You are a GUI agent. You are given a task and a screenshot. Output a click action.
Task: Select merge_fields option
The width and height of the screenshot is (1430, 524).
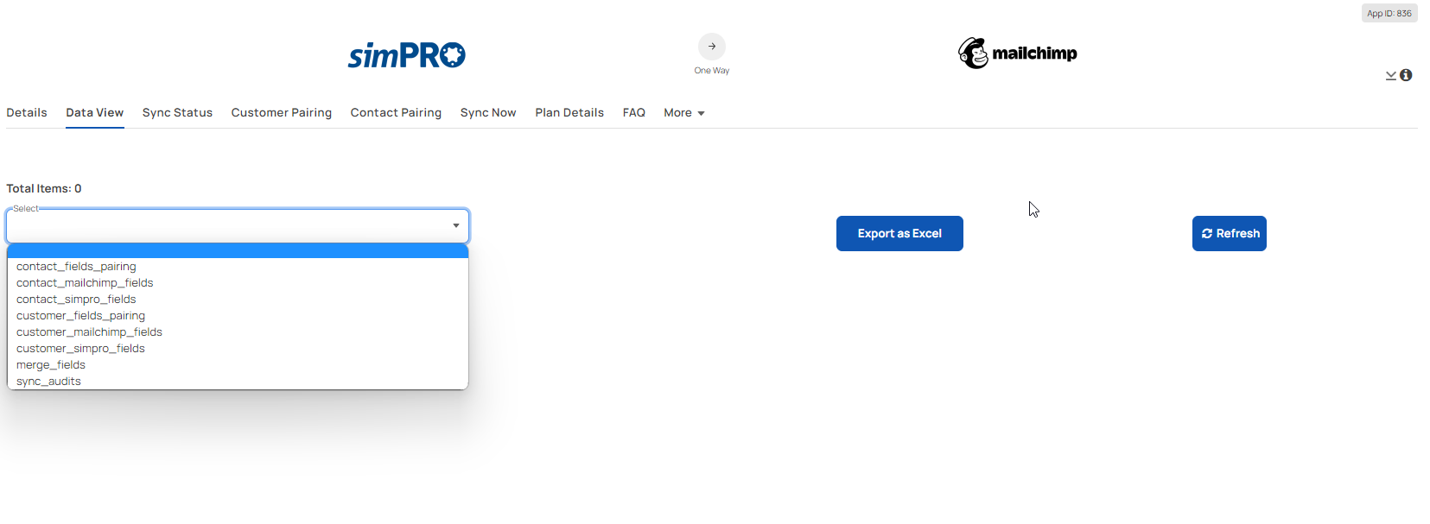238,365
